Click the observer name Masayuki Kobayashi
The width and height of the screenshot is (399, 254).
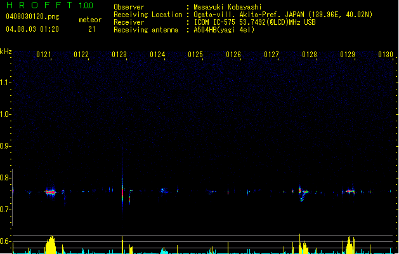228,7
